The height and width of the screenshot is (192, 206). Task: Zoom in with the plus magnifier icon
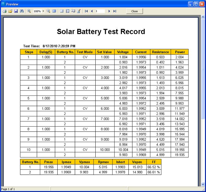click(x=29, y=11)
